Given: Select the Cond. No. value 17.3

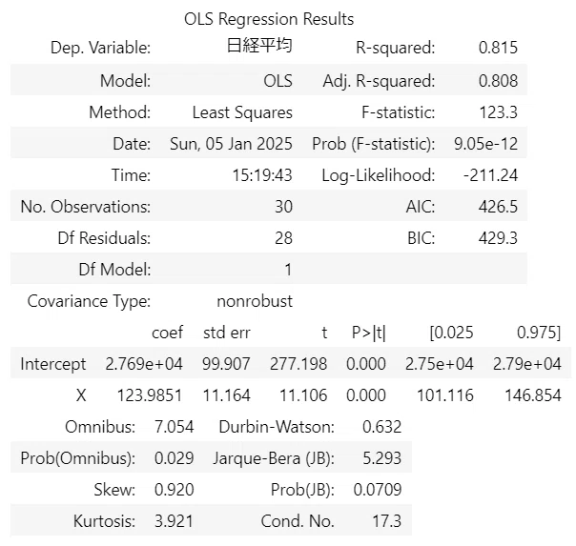Looking at the screenshot, I should pos(387,521).
